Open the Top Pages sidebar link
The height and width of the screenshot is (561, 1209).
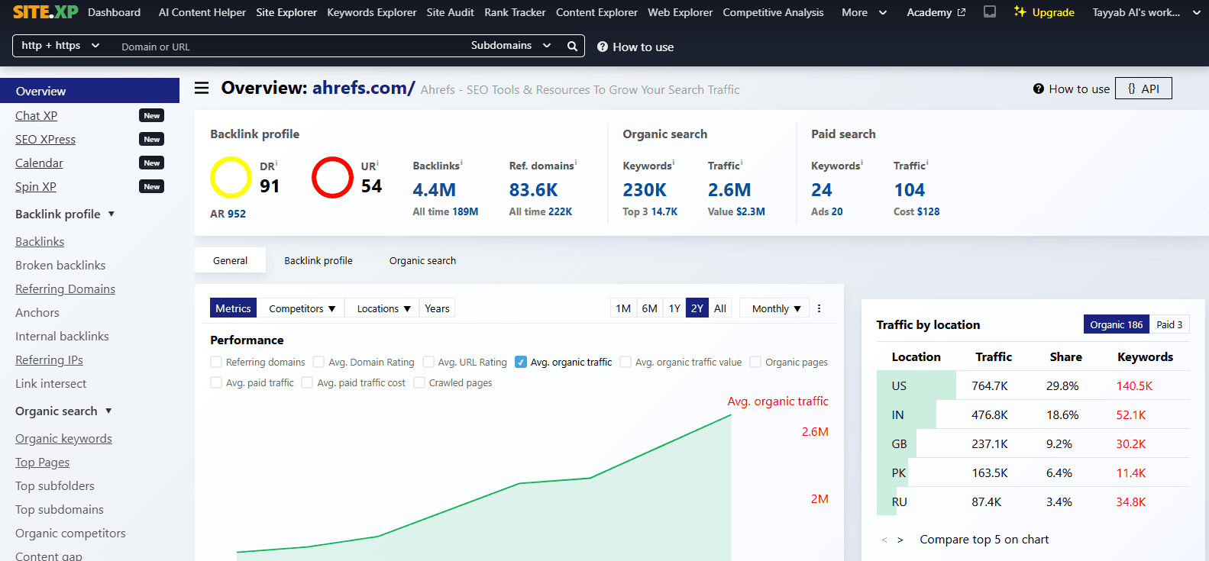[x=42, y=462]
